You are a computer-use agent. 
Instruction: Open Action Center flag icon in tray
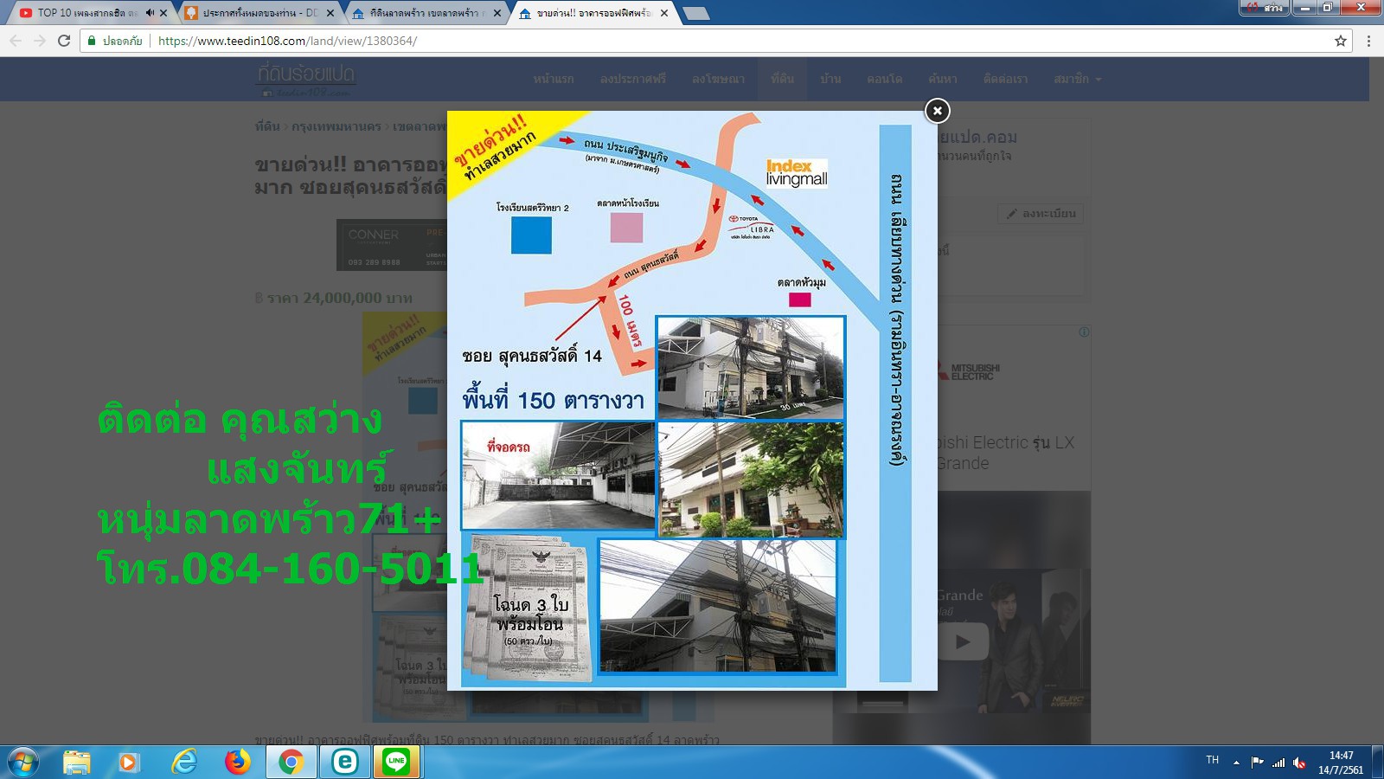click(1257, 763)
